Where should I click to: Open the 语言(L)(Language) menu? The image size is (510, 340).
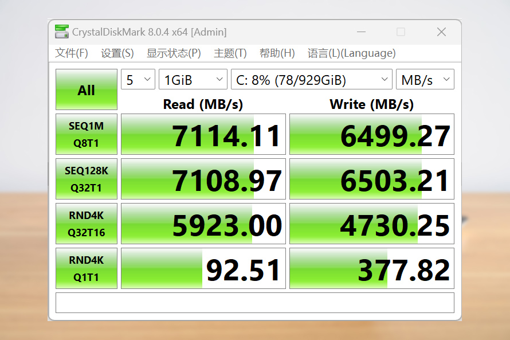352,53
